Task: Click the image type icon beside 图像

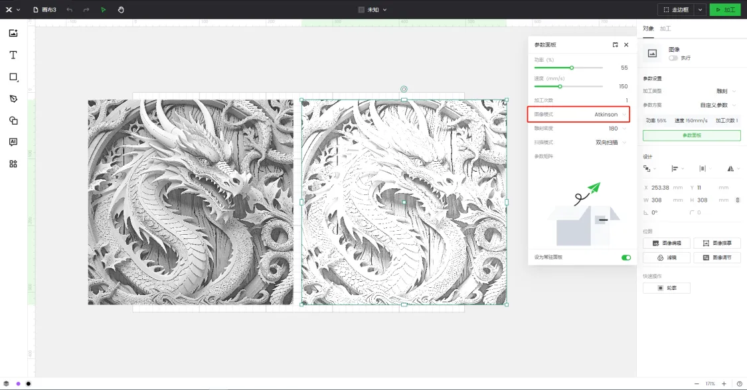Action: pos(652,53)
